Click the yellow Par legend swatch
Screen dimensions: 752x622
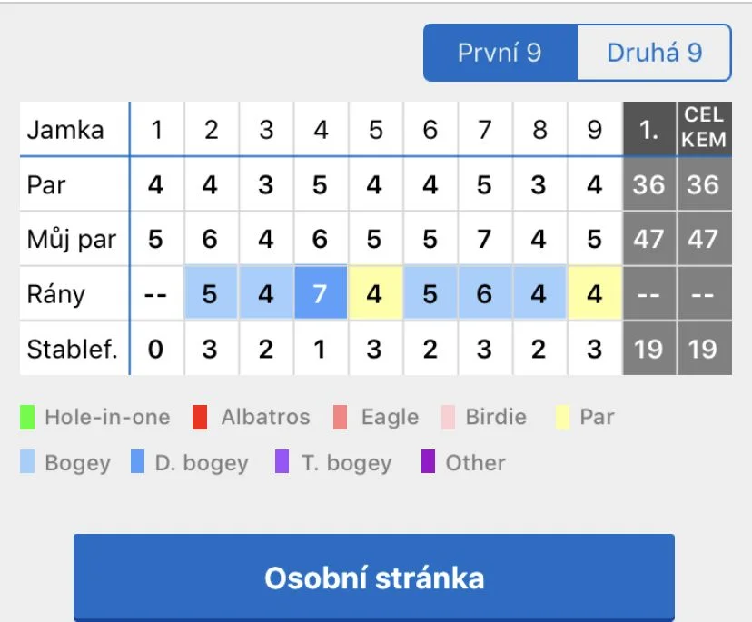562,417
